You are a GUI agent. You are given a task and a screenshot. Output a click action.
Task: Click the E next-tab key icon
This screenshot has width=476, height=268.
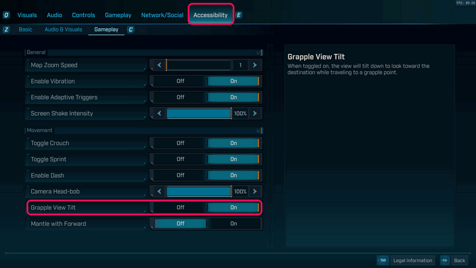(239, 15)
